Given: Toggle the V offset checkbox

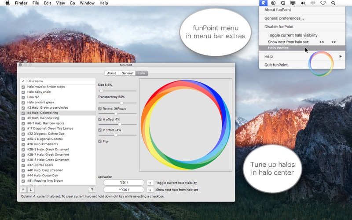Looking at the screenshot, I should click(100, 130).
